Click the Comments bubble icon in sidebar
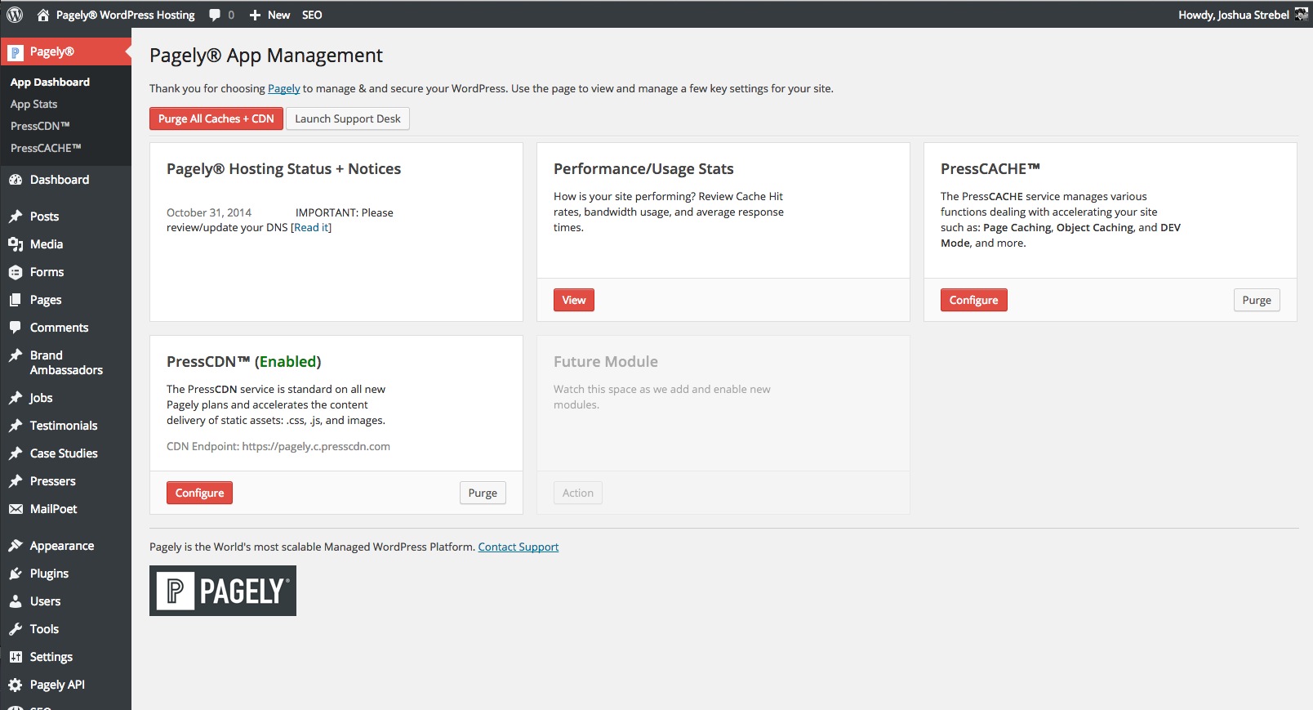Viewport: 1313px width, 710px height. click(16, 328)
